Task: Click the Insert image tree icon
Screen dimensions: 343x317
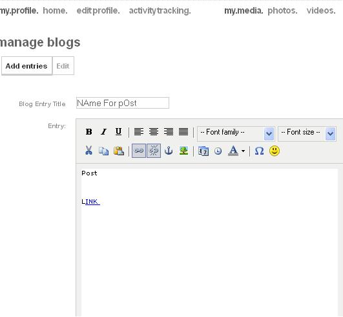Action: pos(183,151)
